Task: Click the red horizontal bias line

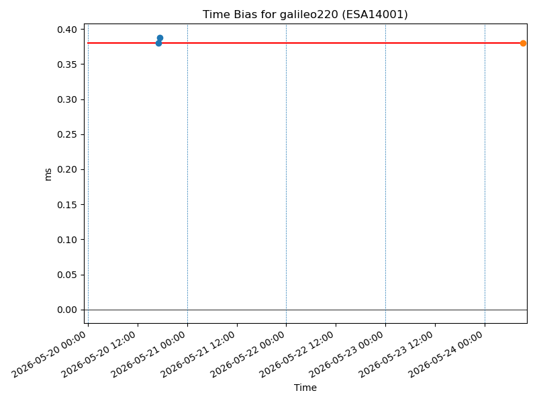Action: click(305, 43)
